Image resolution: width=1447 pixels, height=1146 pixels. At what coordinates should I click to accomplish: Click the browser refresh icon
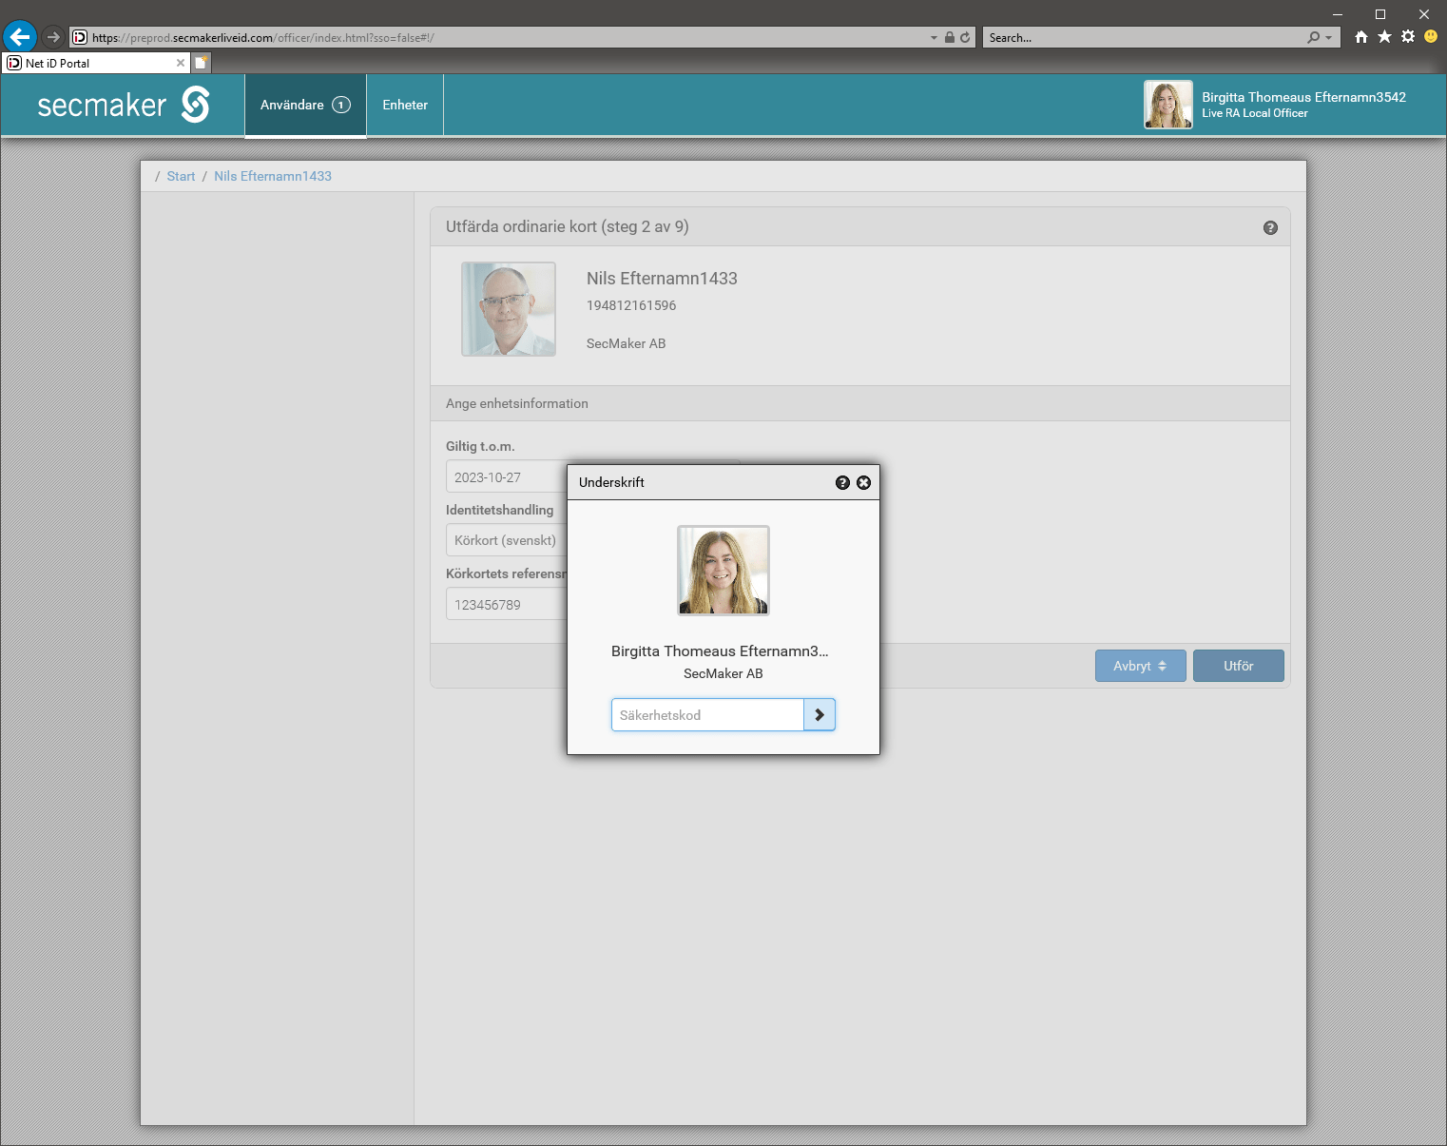[965, 38]
